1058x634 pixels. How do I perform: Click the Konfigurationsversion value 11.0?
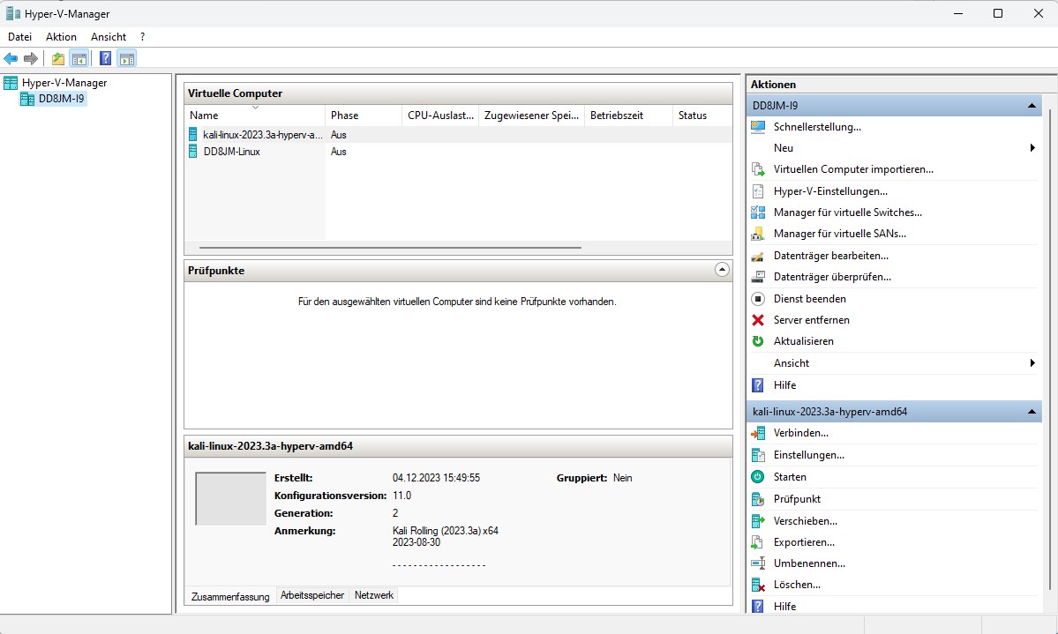[x=401, y=496]
